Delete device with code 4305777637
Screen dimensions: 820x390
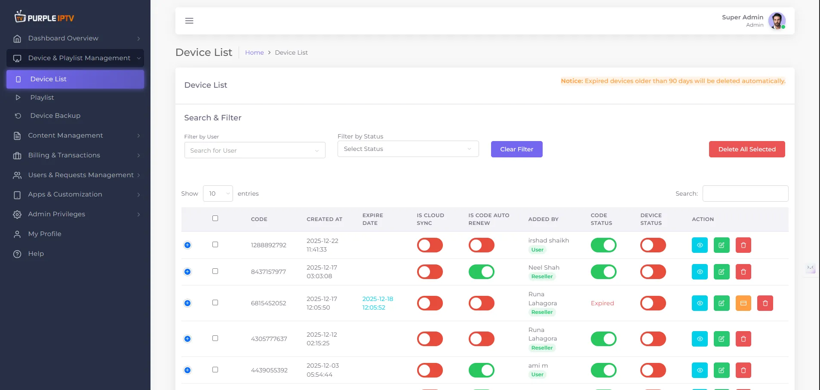(743, 339)
